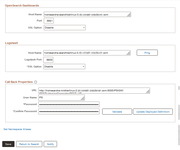180x150 pixels.
Task: Expand the Logstash SSL Option dropdown
Action: pyautogui.click(x=64, y=67)
